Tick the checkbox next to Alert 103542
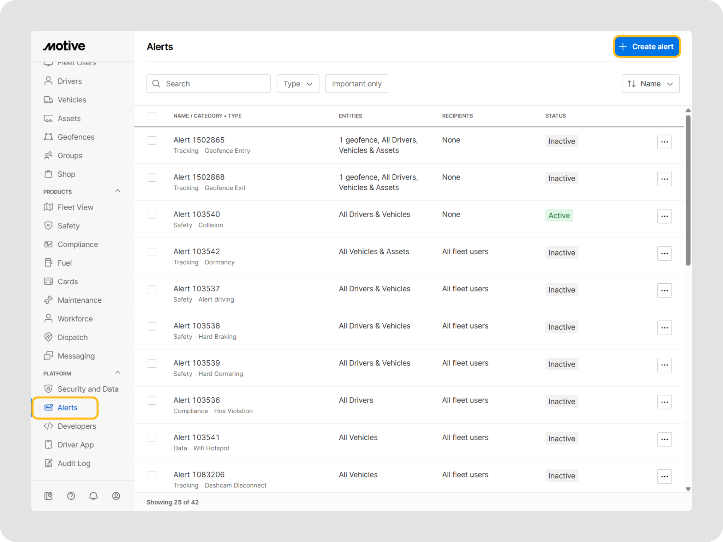Screen dimensions: 723x542 point(152,252)
